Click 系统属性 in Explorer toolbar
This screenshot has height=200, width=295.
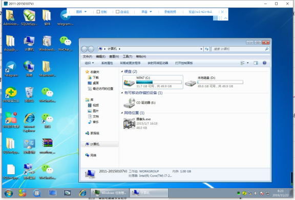[x=107, y=63]
